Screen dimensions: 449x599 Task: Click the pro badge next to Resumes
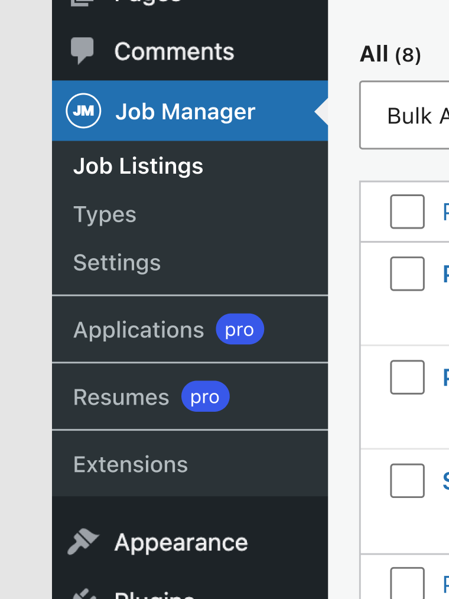coord(206,396)
